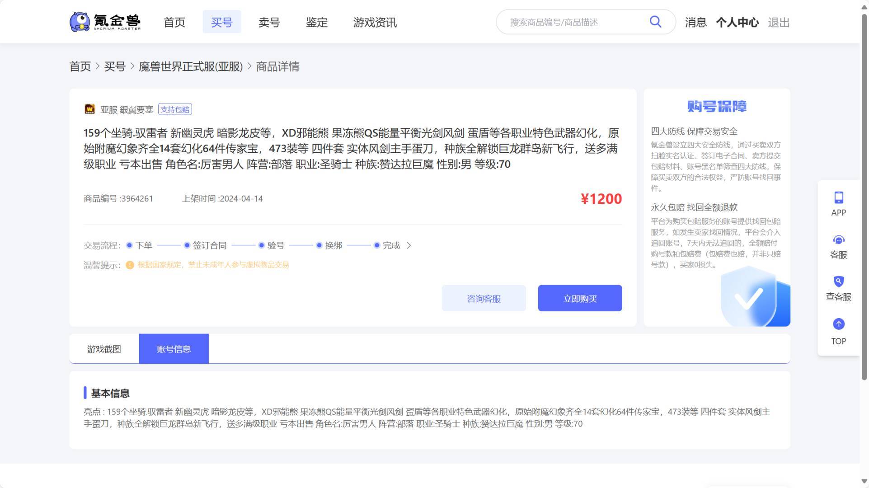
Task: Click 商品编号 :3964261 text
Action: [x=118, y=199]
